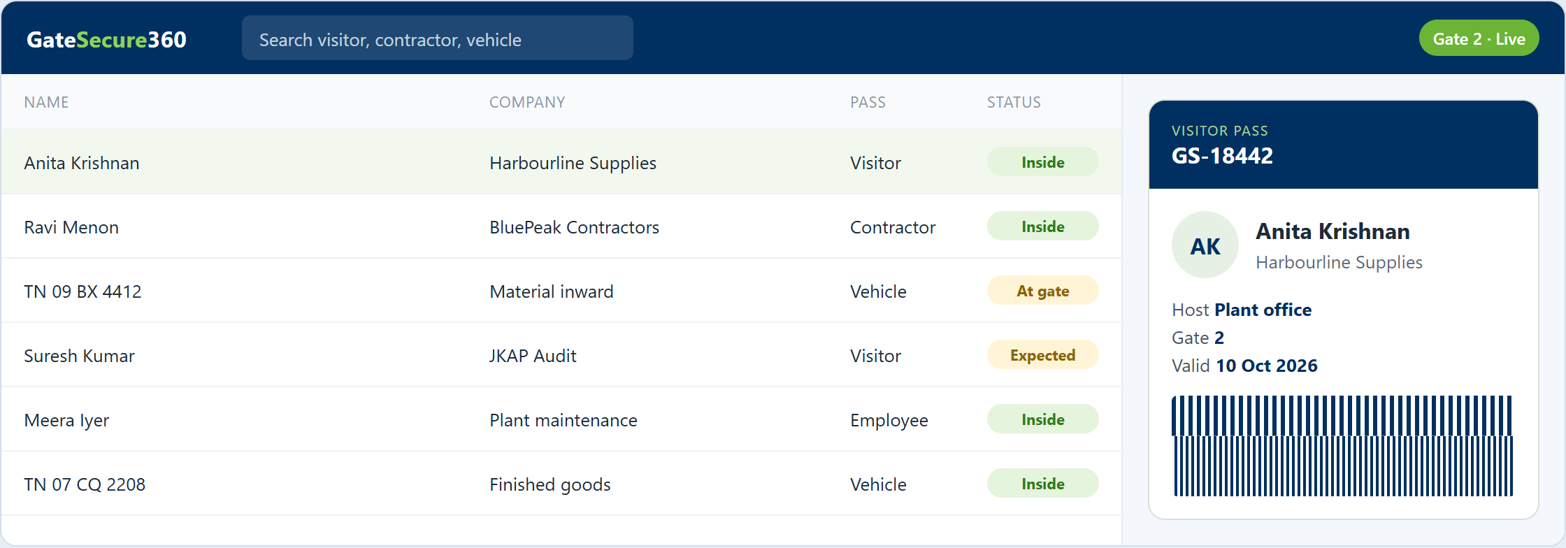Screen dimensions: 1566x548
Task: Click the Harbourline Supplies company cell in the table
Action: tap(573, 163)
